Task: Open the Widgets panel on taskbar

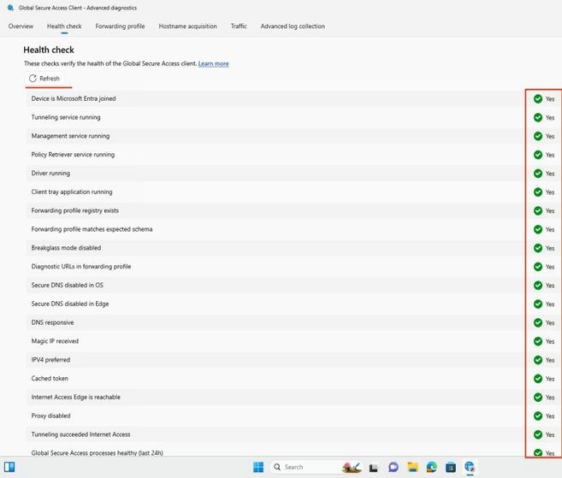Action: click(9, 467)
